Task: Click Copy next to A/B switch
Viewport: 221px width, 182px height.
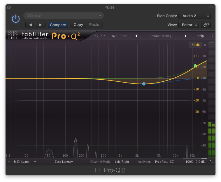Action: pyautogui.click(x=123, y=36)
